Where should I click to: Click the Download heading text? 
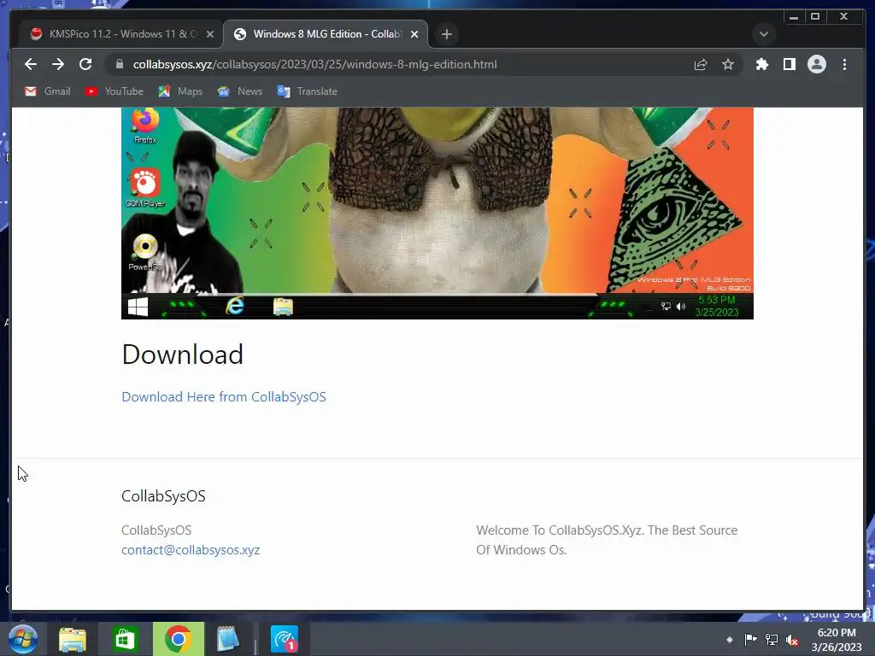pyautogui.click(x=183, y=354)
